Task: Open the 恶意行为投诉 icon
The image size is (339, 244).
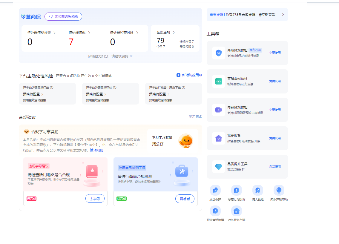Action: (236, 190)
